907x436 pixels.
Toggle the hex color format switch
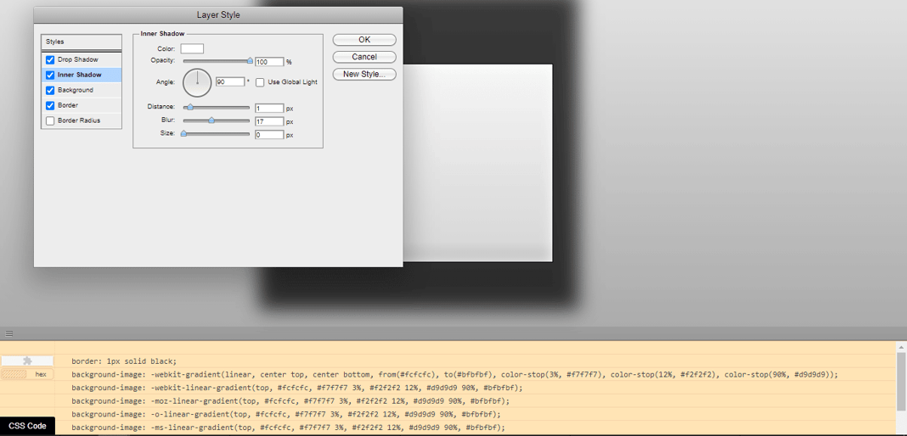point(27,374)
